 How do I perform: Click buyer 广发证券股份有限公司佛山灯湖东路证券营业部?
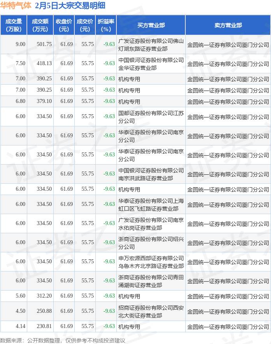151,45
